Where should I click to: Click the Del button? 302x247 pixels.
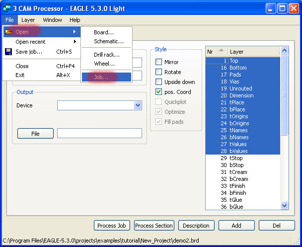[277, 226]
